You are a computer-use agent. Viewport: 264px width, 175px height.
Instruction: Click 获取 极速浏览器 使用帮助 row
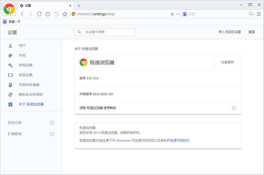tap(158, 108)
